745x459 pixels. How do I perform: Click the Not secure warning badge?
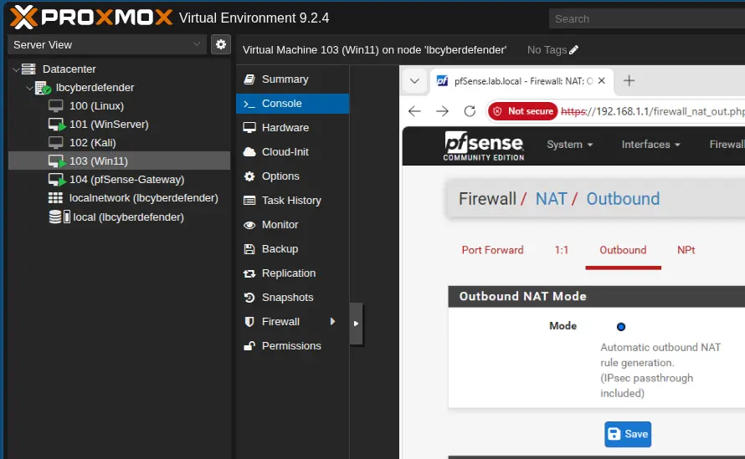pos(523,111)
